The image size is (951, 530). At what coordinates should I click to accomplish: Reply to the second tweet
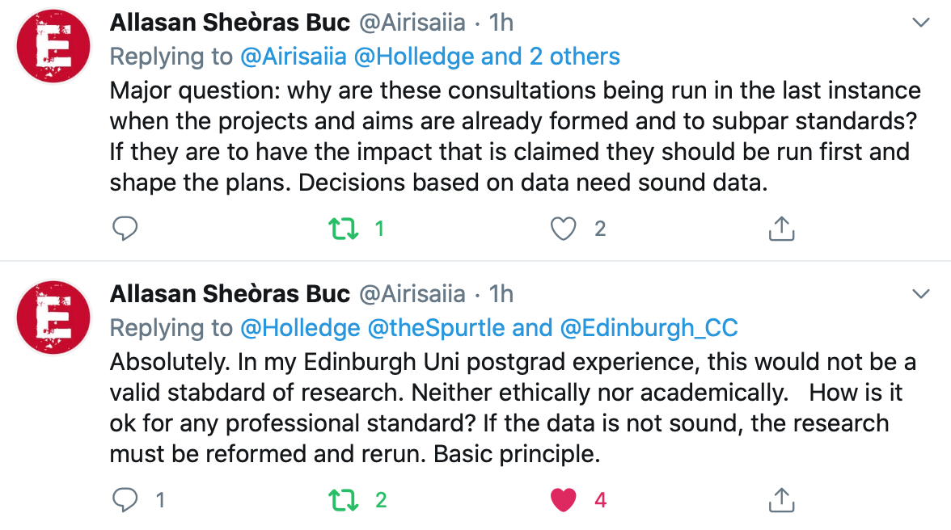pyautogui.click(x=125, y=500)
